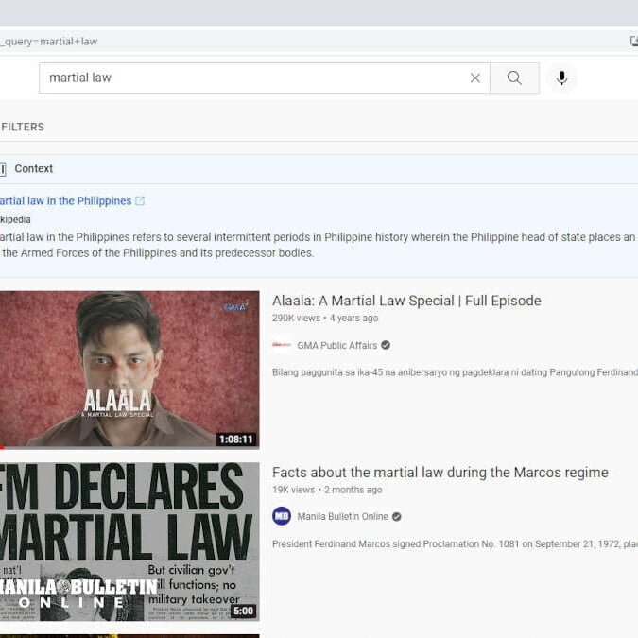Go to Manila Bulletin Online channel name
This screenshot has width=638, height=638.
click(342, 517)
